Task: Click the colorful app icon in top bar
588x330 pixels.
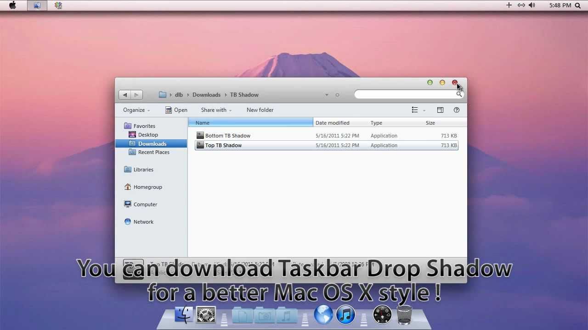Action: (58, 5)
